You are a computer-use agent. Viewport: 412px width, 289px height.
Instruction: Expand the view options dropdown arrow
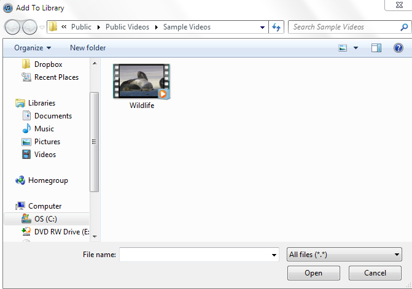356,48
